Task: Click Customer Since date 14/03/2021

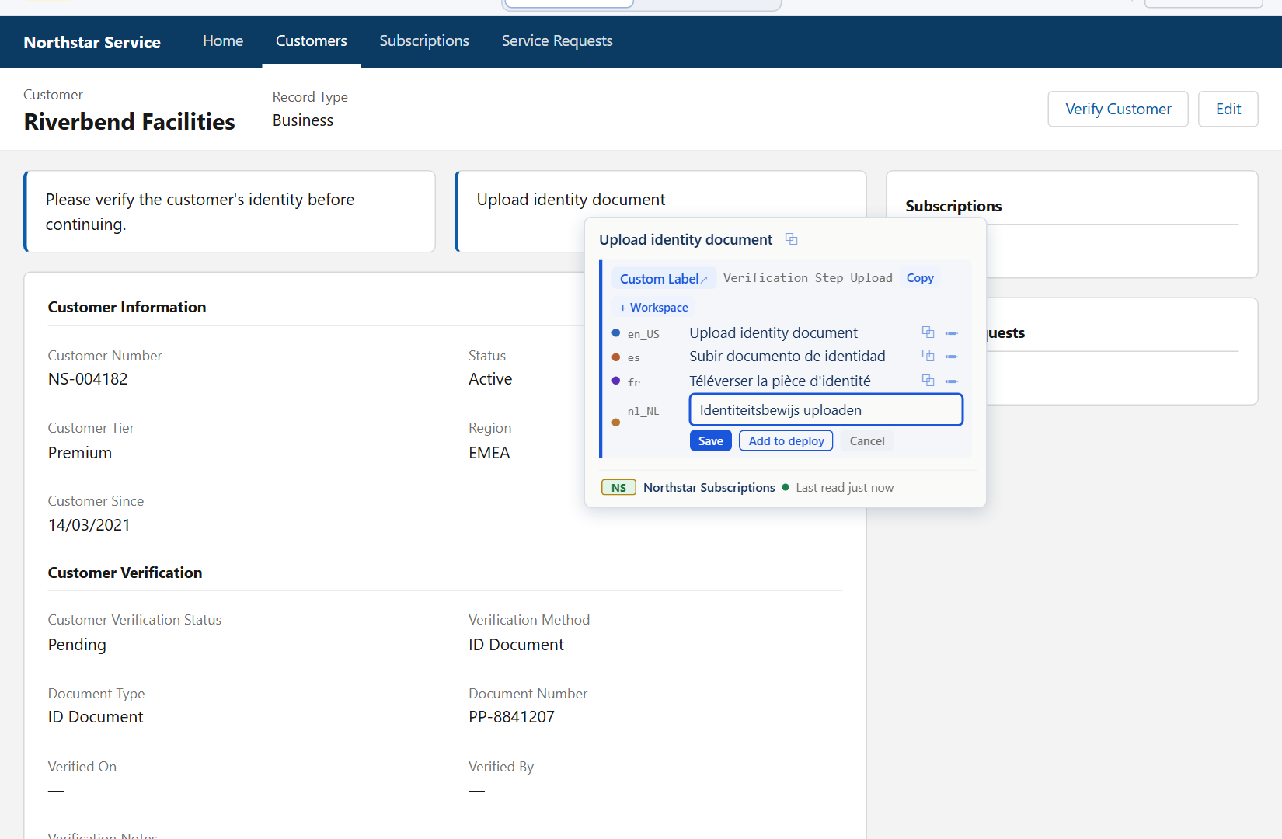Action: pyautogui.click(x=89, y=524)
